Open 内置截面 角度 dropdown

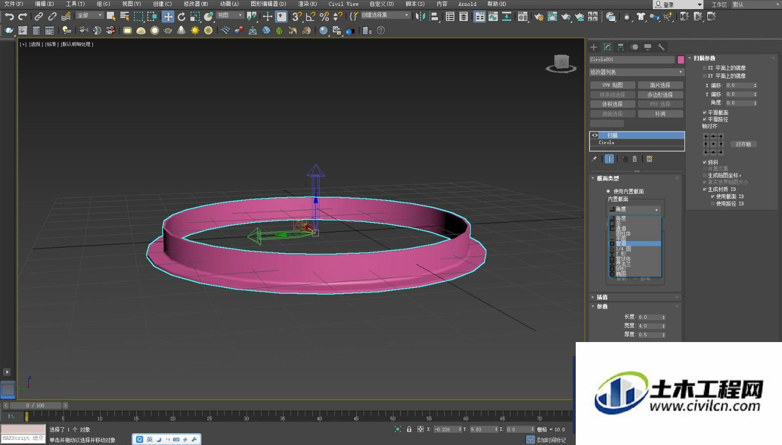pos(634,209)
